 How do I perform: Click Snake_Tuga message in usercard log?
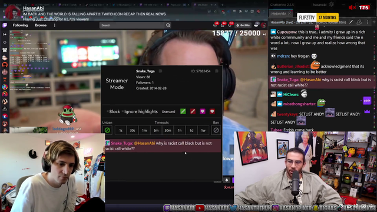pyautogui.click(x=163, y=146)
